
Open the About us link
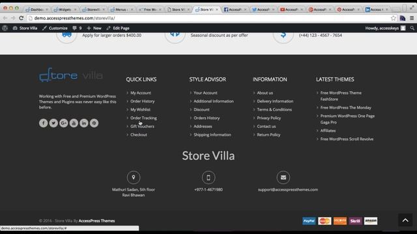click(265, 92)
